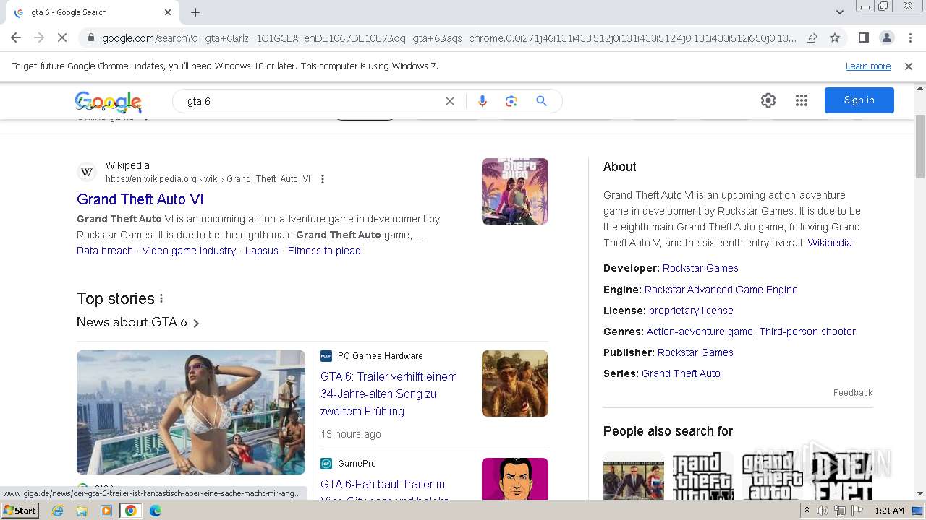Click the PC Games Hardware story thumbnail

pyautogui.click(x=515, y=383)
